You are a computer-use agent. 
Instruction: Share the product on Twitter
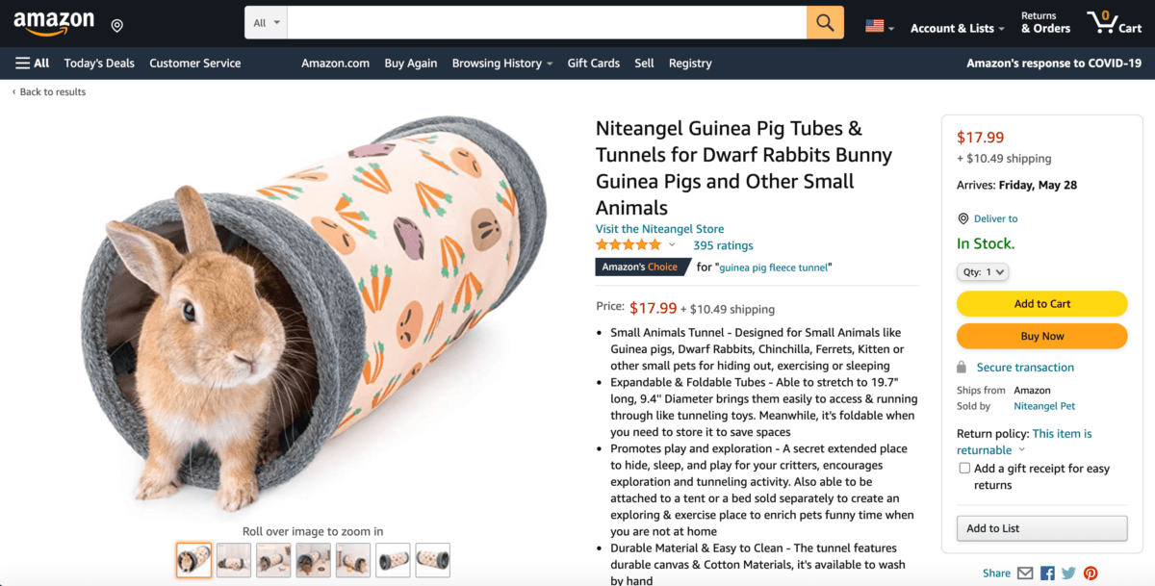coord(1068,573)
